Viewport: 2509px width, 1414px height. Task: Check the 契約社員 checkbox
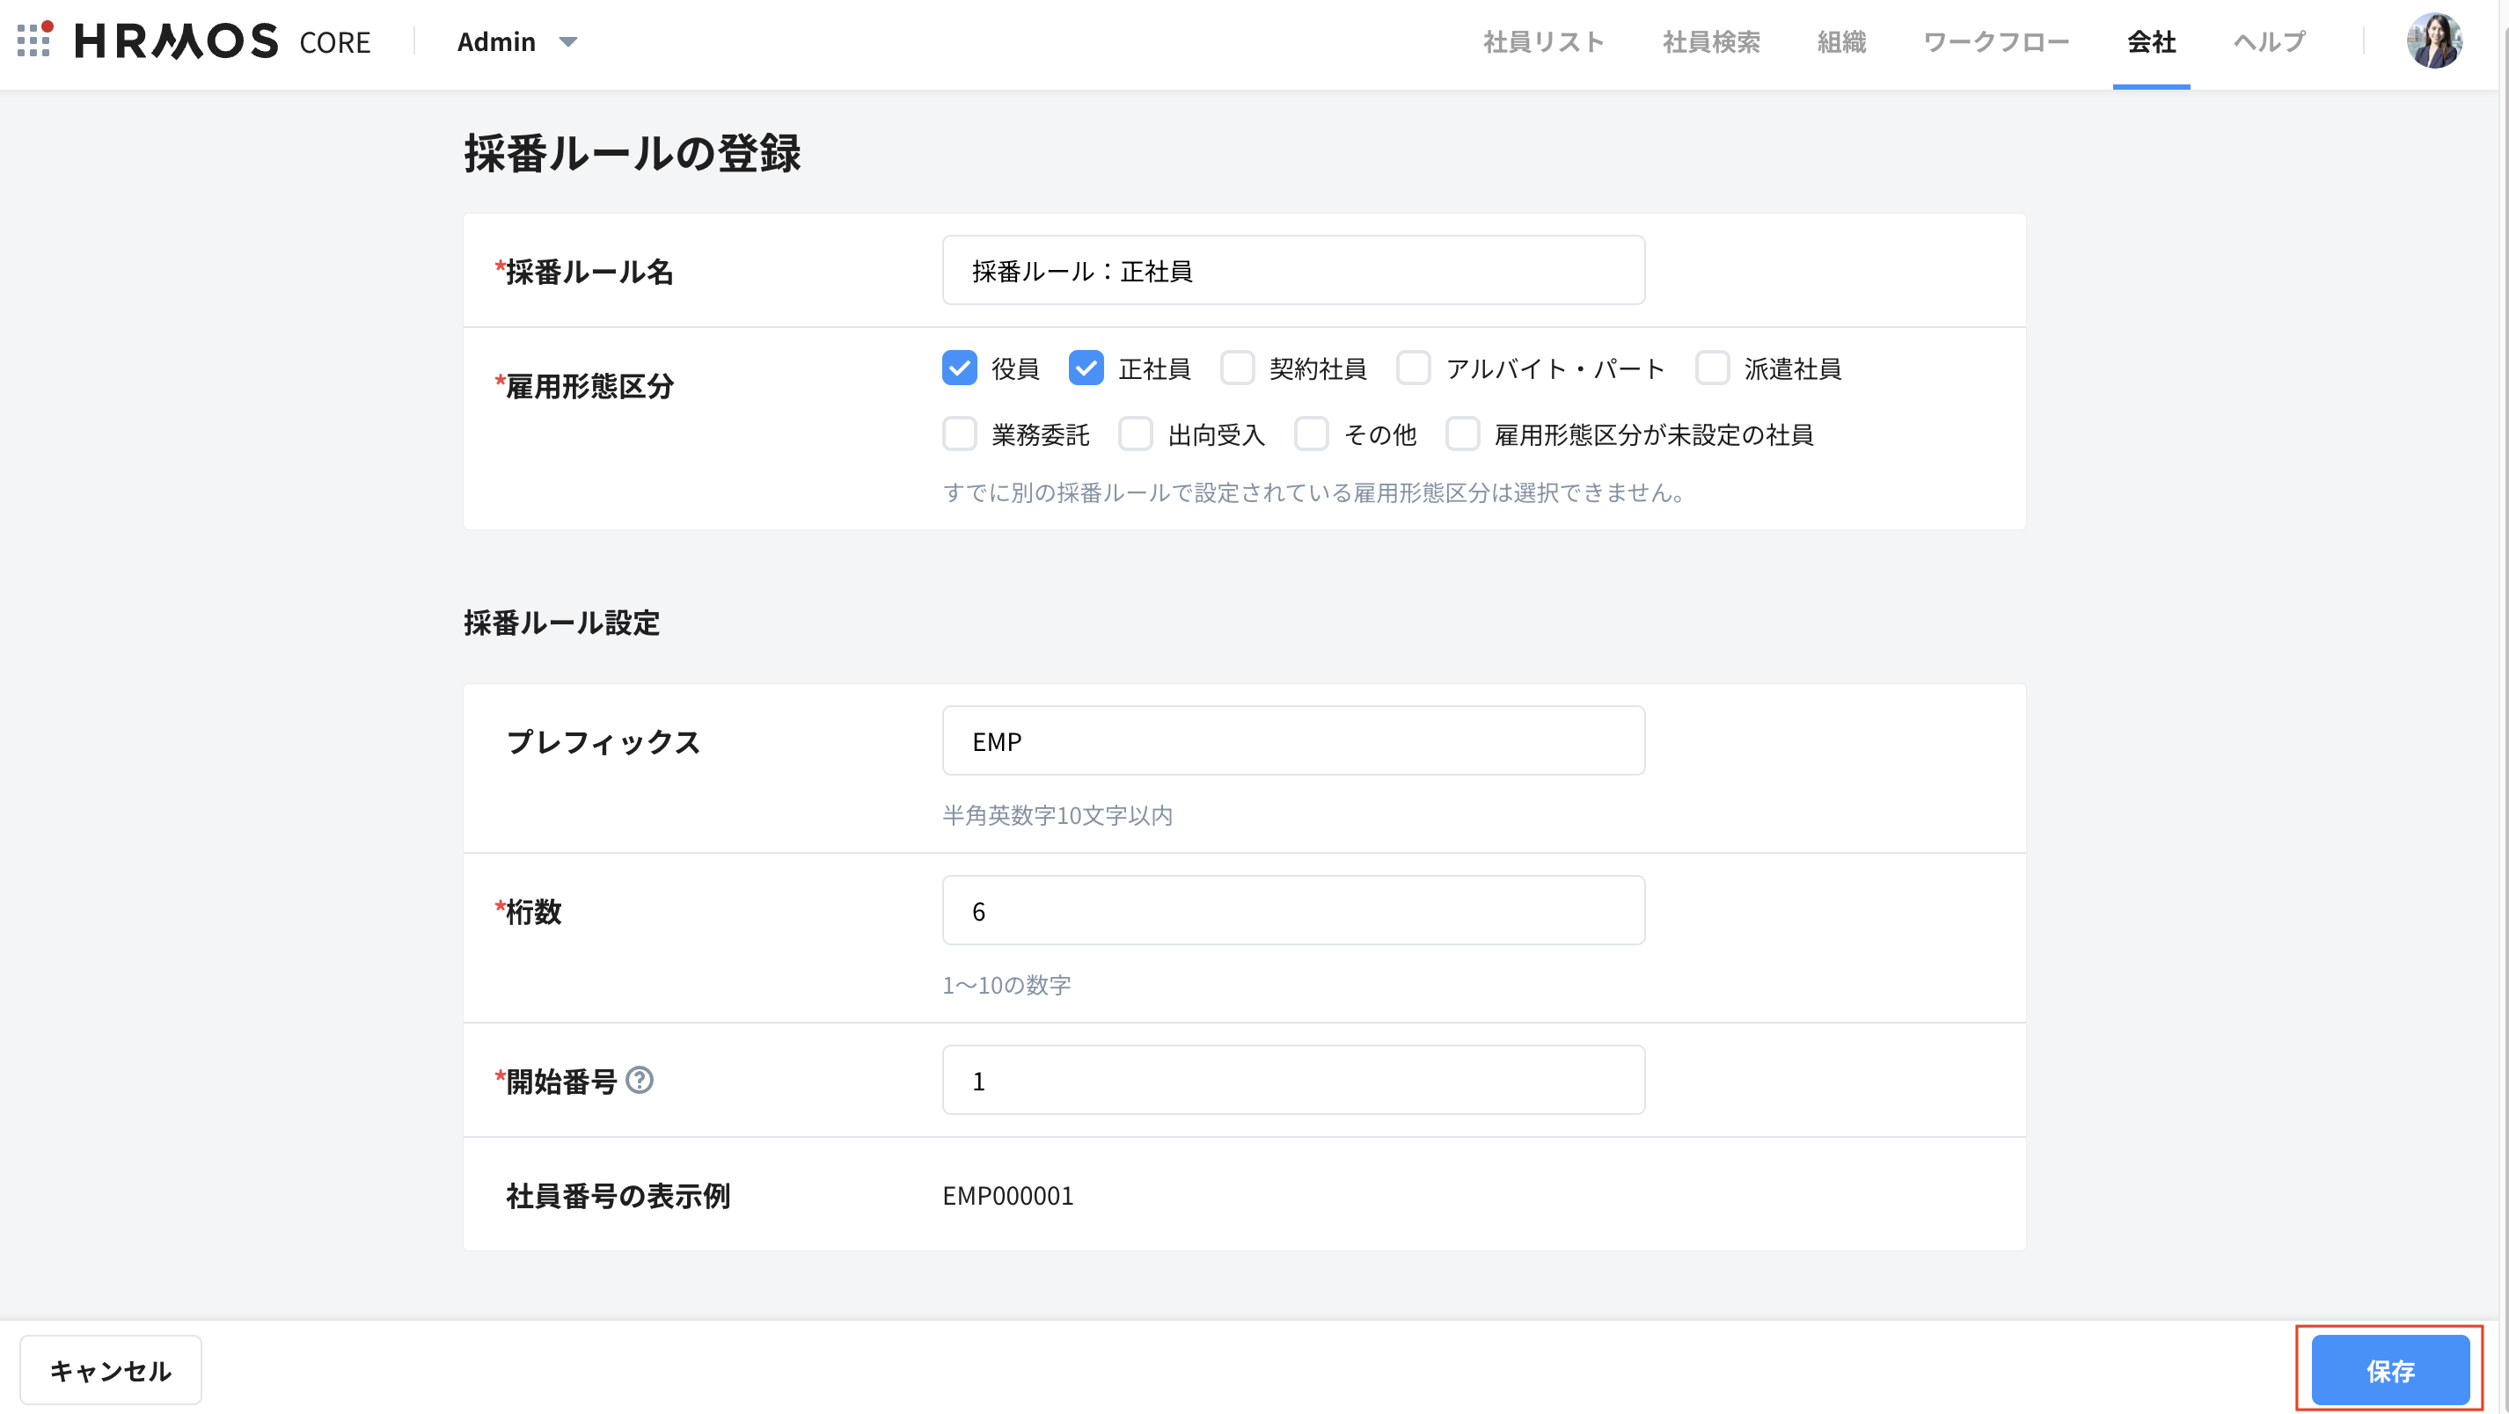point(1237,368)
